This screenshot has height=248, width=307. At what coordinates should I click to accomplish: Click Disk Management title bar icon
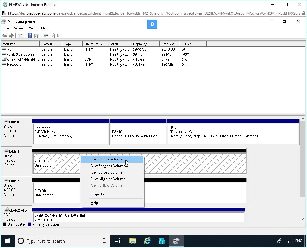(4, 21)
